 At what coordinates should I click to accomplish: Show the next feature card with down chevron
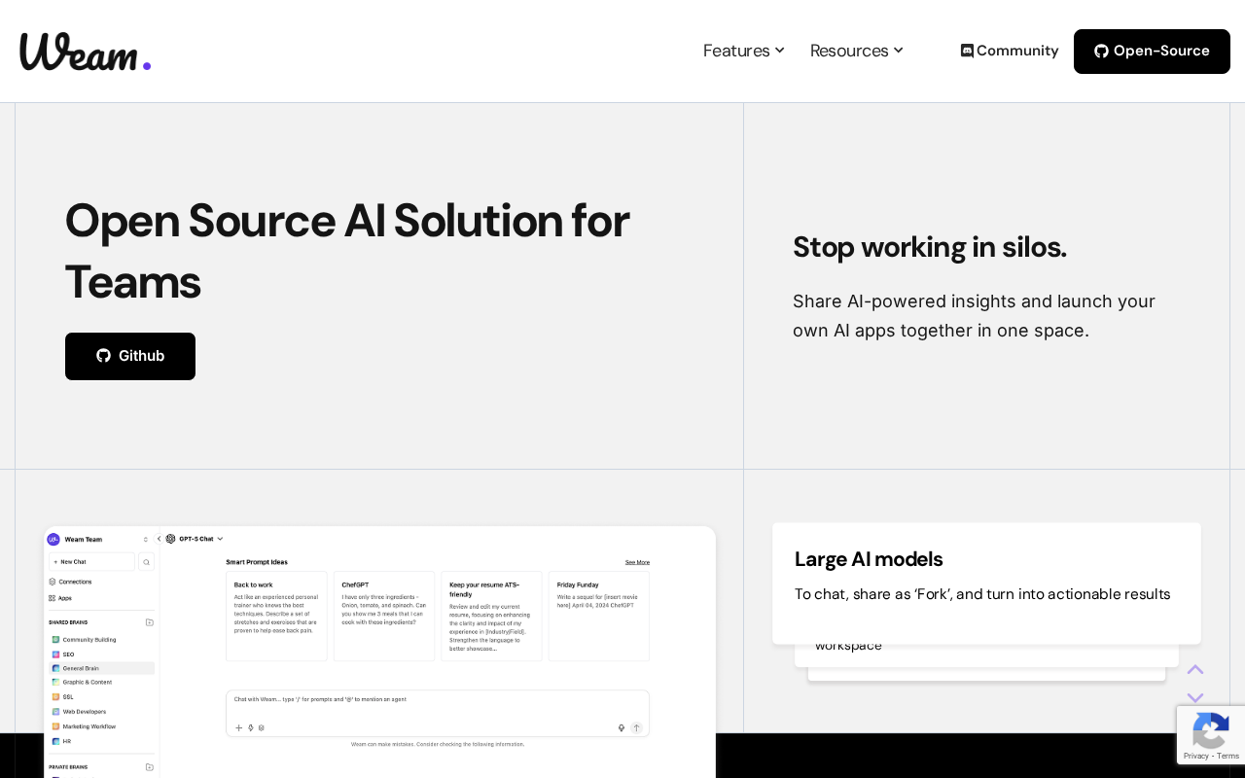(1195, 697)
